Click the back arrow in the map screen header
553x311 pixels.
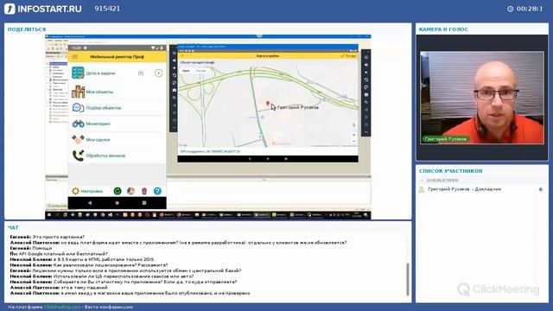[x=182, y=56]
